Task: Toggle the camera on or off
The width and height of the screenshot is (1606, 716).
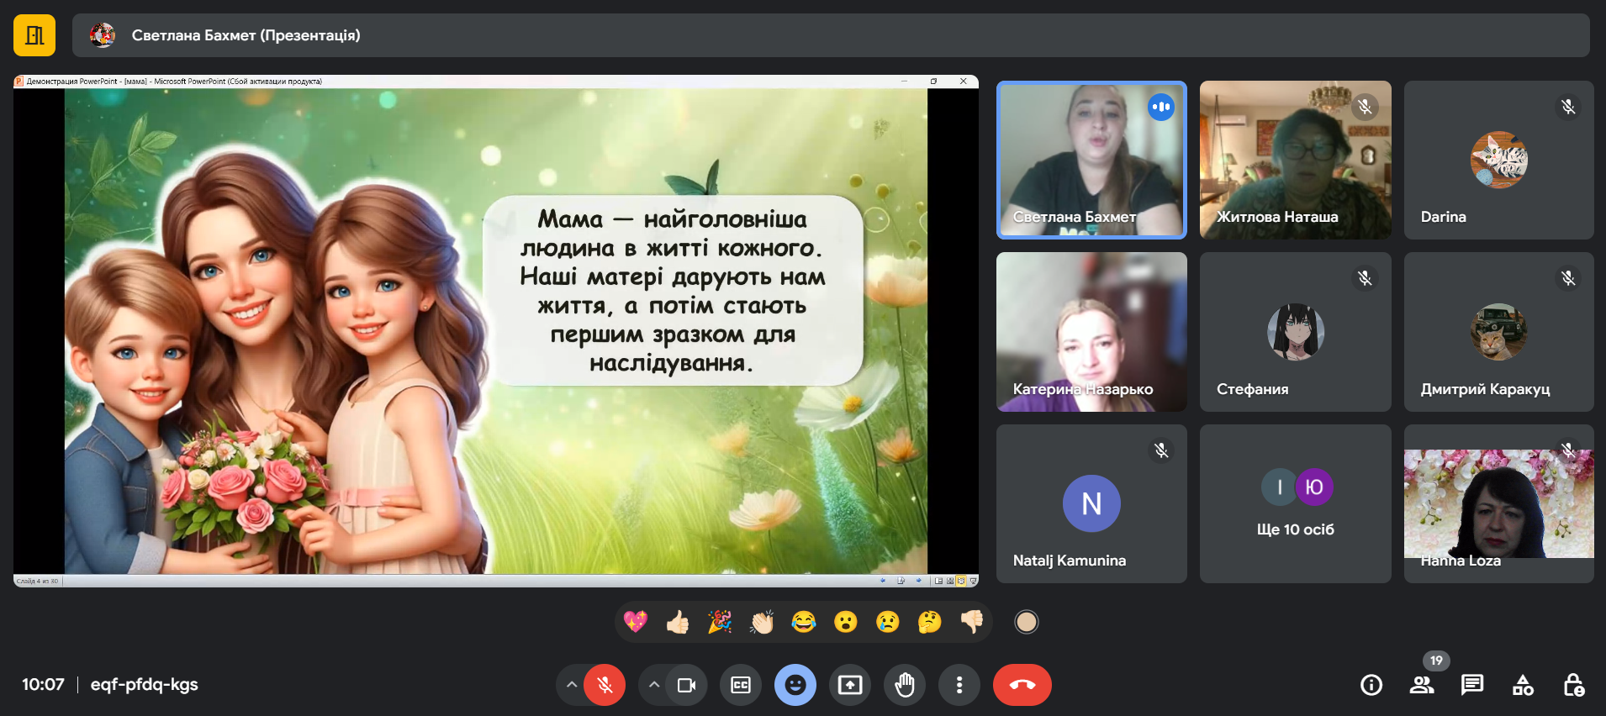Action: (686, 685)
